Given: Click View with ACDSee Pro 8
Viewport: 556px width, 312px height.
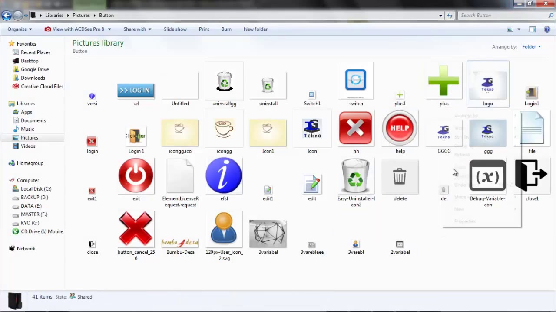Looking at the screenshot, I should pyautogui.click(x=74, y=29).
